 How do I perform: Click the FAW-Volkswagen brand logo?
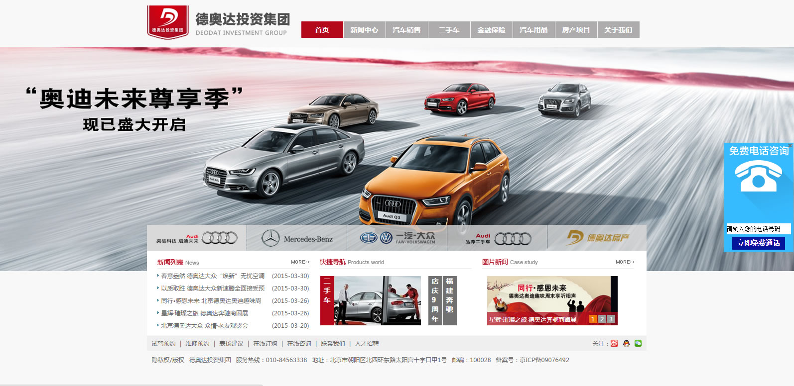397,238
